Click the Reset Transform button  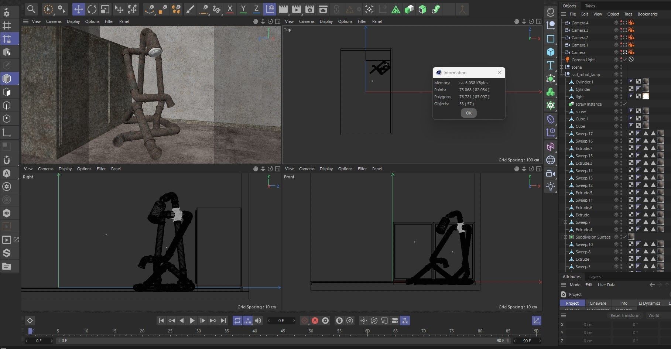pyautogui.click(x=625, y=315)
